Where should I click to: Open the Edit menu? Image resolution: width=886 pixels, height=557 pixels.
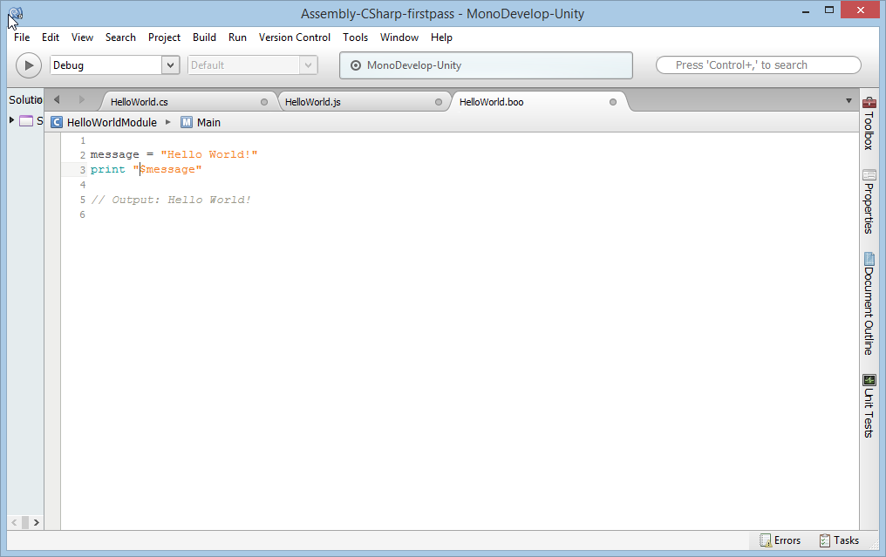[x=51, y=37]
